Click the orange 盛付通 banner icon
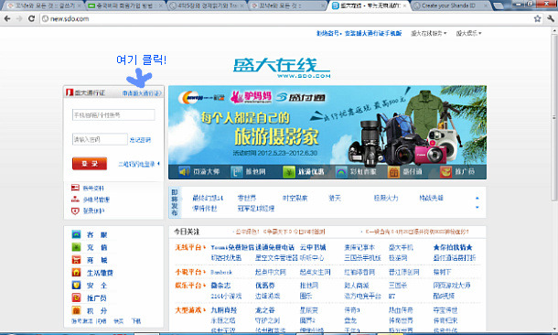This screenshot has width=558, height=335. (393, 172)
